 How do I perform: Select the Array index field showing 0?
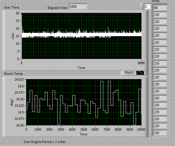point(148,7)
